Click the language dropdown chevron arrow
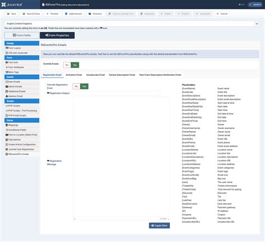This screenshot has width=265, height=242. (257, 24)
